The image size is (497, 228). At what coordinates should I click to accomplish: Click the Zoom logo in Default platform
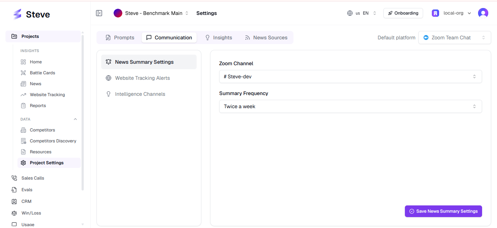(426, 38)
